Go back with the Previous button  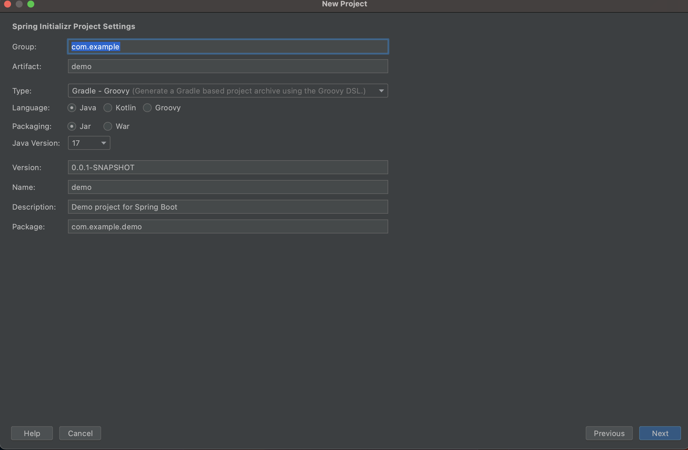609,433
